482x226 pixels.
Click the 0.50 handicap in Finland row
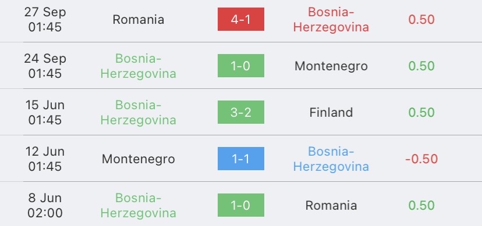[421, 112]
